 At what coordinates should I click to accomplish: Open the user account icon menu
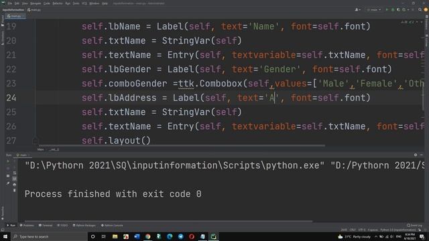(x=357, y=9)
